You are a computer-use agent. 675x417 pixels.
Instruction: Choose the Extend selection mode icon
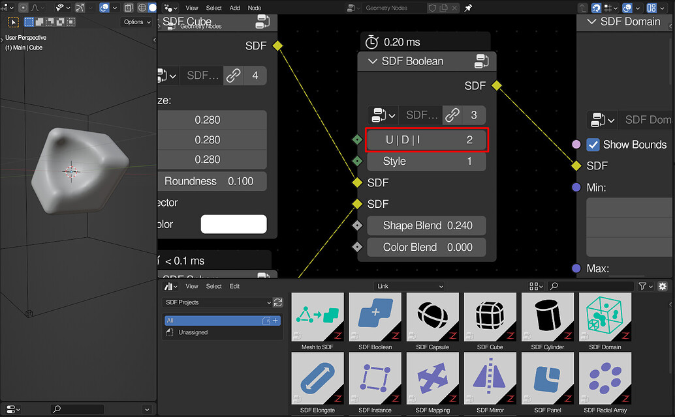[x=39, y=22]
